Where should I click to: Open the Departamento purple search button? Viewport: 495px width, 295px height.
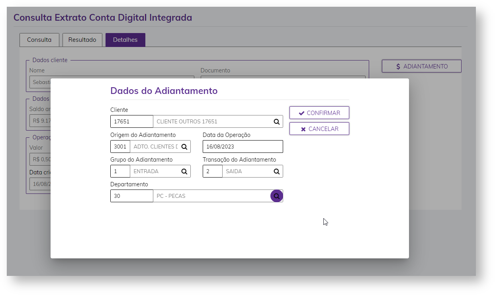277,196
